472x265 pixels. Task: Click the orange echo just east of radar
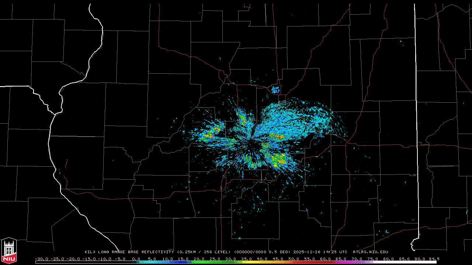[x=277, y=137]
